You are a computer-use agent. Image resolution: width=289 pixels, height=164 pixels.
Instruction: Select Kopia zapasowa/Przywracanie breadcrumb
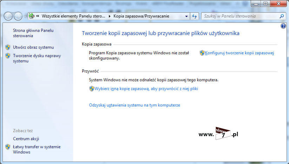point(141,16)
